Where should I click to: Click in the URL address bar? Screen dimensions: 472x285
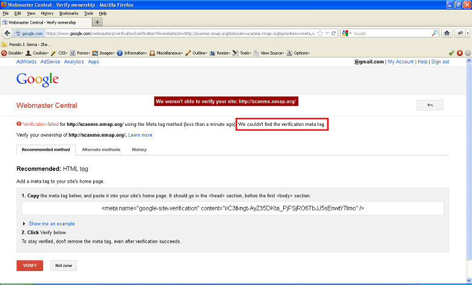tap(180, 33)
